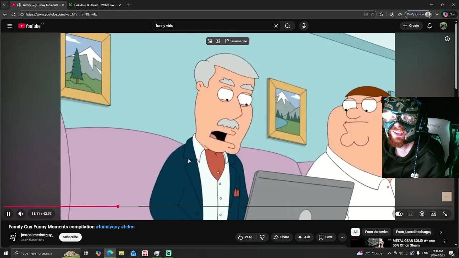Screen dimensions: 459x258
Task: Click picture-in-picture icon over video
Action: click(x=210, y=41)
